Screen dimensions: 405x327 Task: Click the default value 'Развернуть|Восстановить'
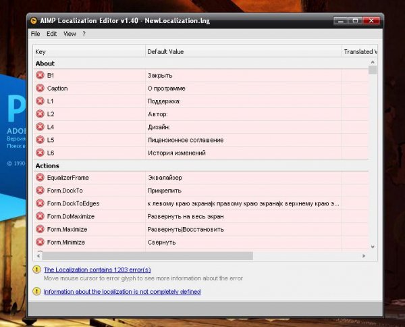(x=186, y=230)
